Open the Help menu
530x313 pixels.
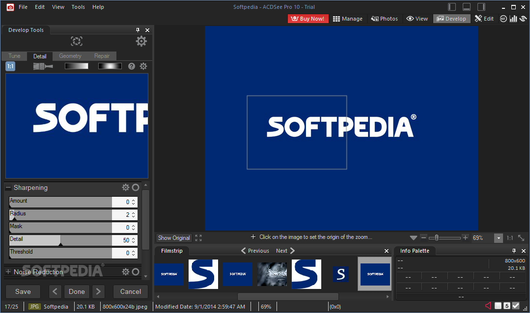tap(98, 7)
